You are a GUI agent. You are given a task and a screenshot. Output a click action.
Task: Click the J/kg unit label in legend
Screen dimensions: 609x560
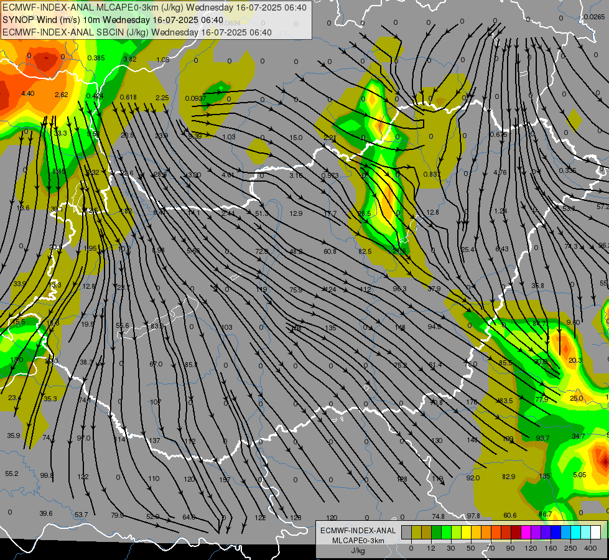coord(358,550)
